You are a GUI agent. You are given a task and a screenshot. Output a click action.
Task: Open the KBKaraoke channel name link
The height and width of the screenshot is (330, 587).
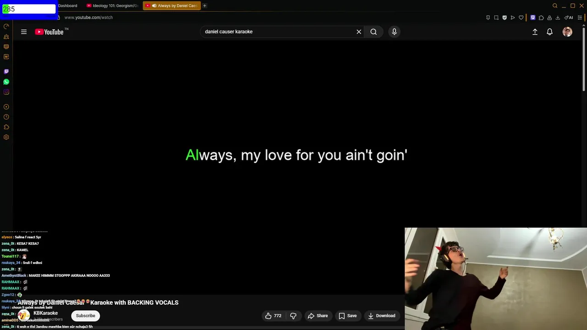click(45, 313)
